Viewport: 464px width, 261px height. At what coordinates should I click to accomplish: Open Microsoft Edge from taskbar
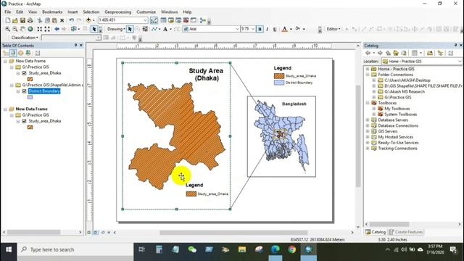275,249
